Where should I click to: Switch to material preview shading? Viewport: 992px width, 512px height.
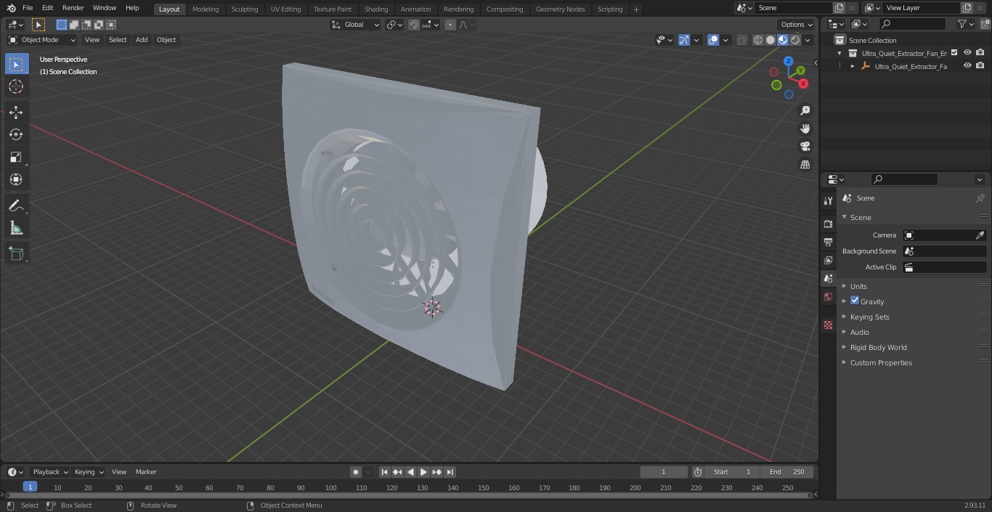tap(783, 40)
